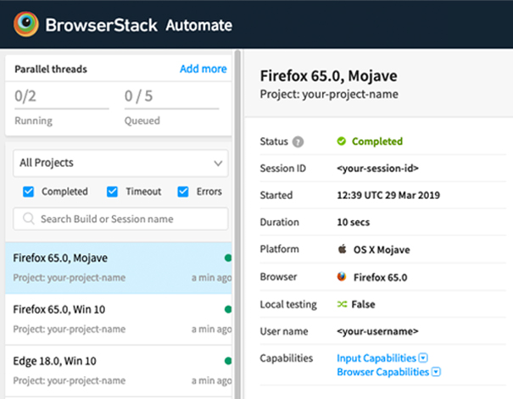This screenshot has width=513, height=399.
Task: Select the Firefox 65.0, Win 10 session
Action: pyautogui.click(x=119, y=319)
